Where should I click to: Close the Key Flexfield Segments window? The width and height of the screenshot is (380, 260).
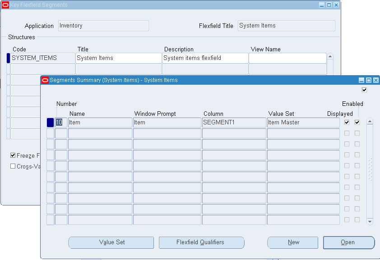click(x=336, y=5)
